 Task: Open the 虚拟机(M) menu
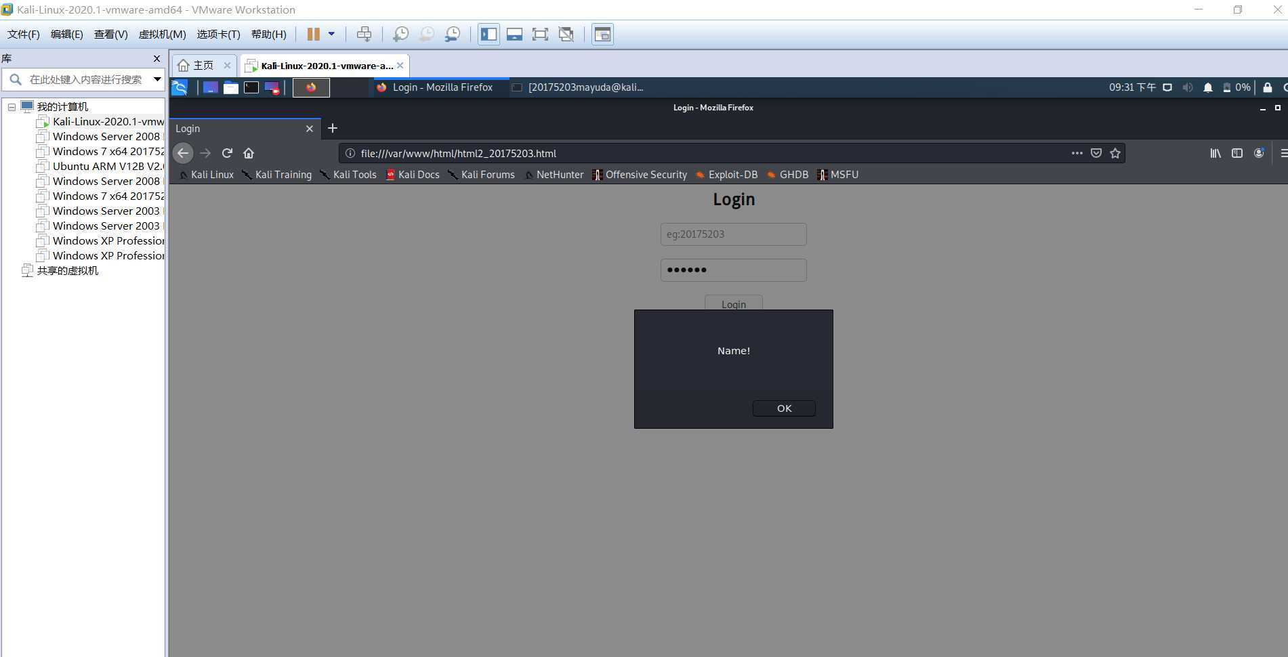(x=162, y=34)
